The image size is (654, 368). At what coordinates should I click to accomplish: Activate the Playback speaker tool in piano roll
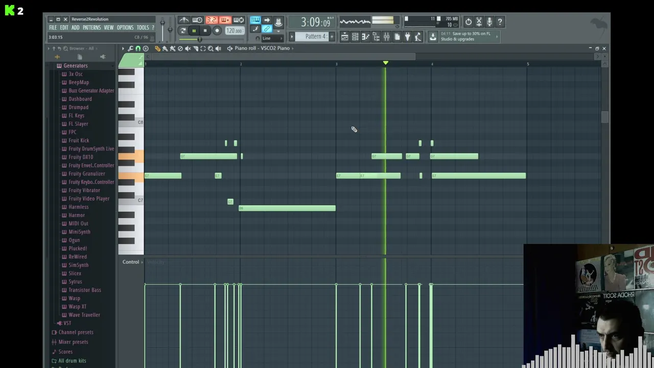click(x=218, y=48)
